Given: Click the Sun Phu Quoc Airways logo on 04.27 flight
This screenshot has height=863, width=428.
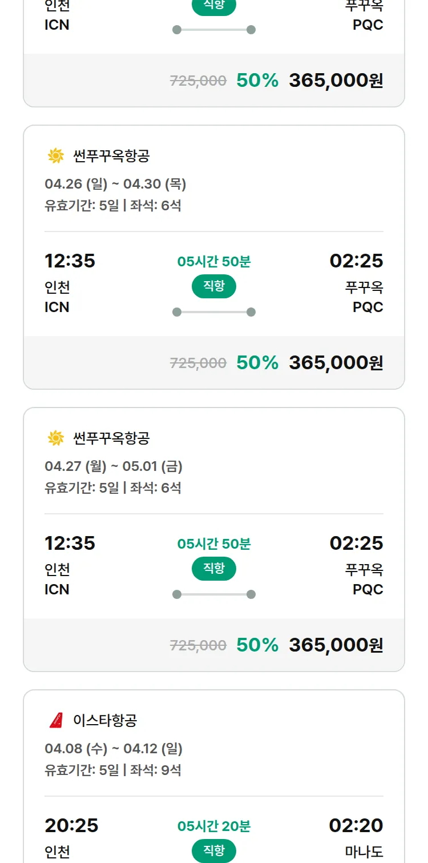Looking at the screenshot, I should [55, 438].
